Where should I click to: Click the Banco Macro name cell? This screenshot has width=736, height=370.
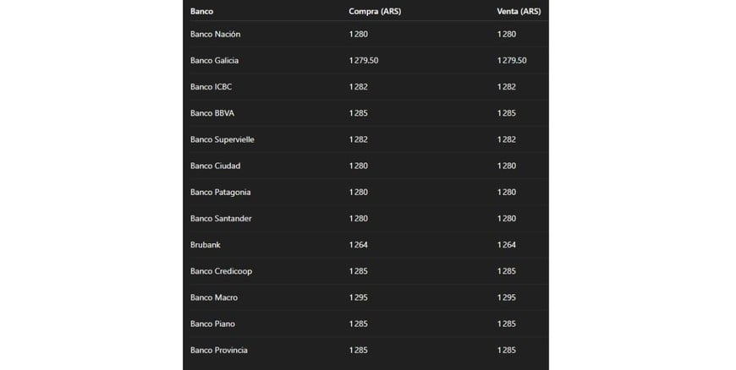pos(214,297)
